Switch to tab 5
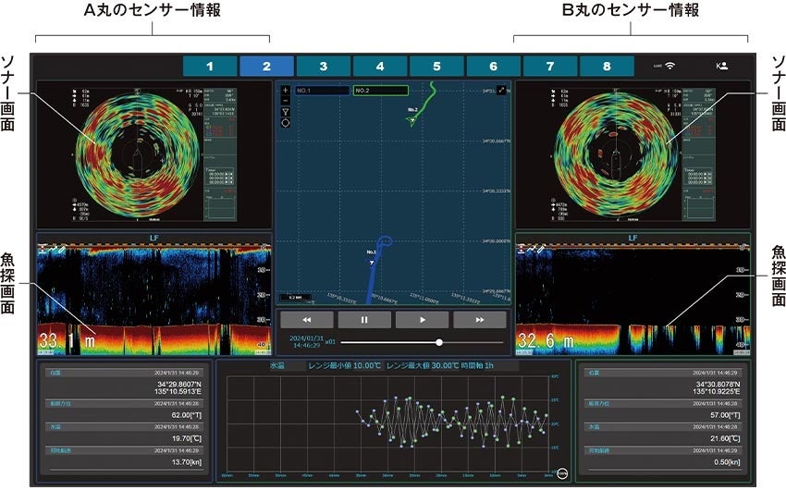This screenshot has width=786, height=490. click(437, 67)
